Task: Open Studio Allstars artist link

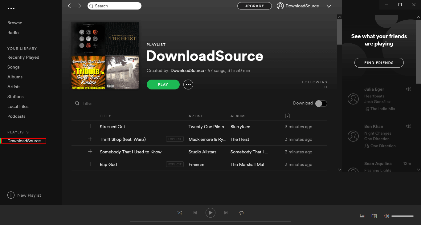Action: 202,152
